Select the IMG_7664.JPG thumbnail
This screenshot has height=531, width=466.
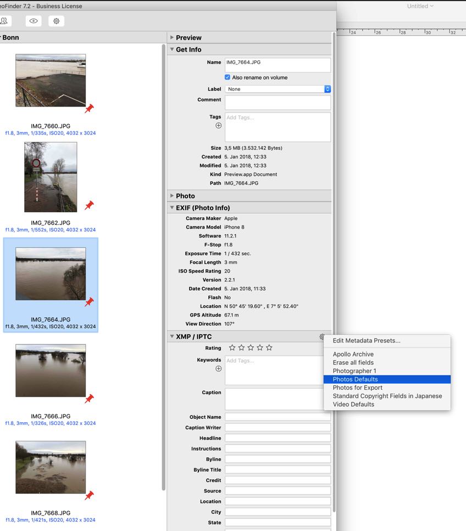[x=51, y=274]
